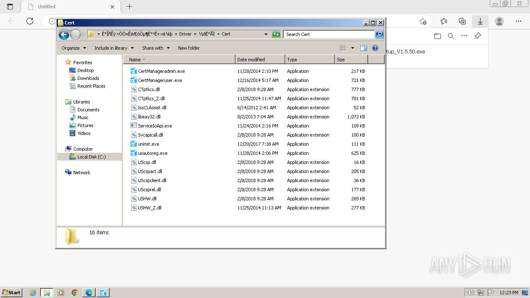The height and width of the screenshot is (298, 530).
Task: Select UScspact.dll file
Action: pyautogui.click(x=150, y=171)
